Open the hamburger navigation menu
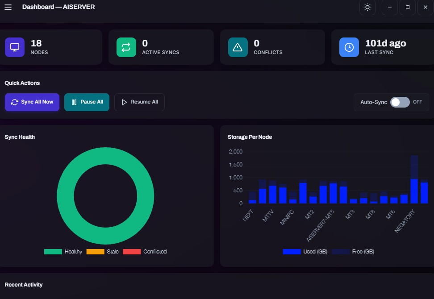Screen dimensions: 434x299 coord(8,7)
